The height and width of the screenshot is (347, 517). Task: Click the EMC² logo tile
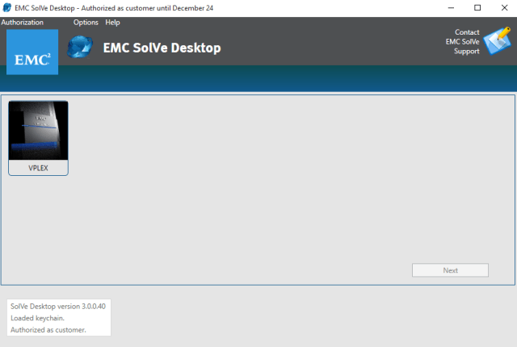coord(32,52)
